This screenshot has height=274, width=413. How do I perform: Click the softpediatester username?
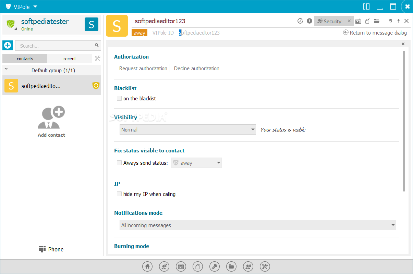click(45, 21)
